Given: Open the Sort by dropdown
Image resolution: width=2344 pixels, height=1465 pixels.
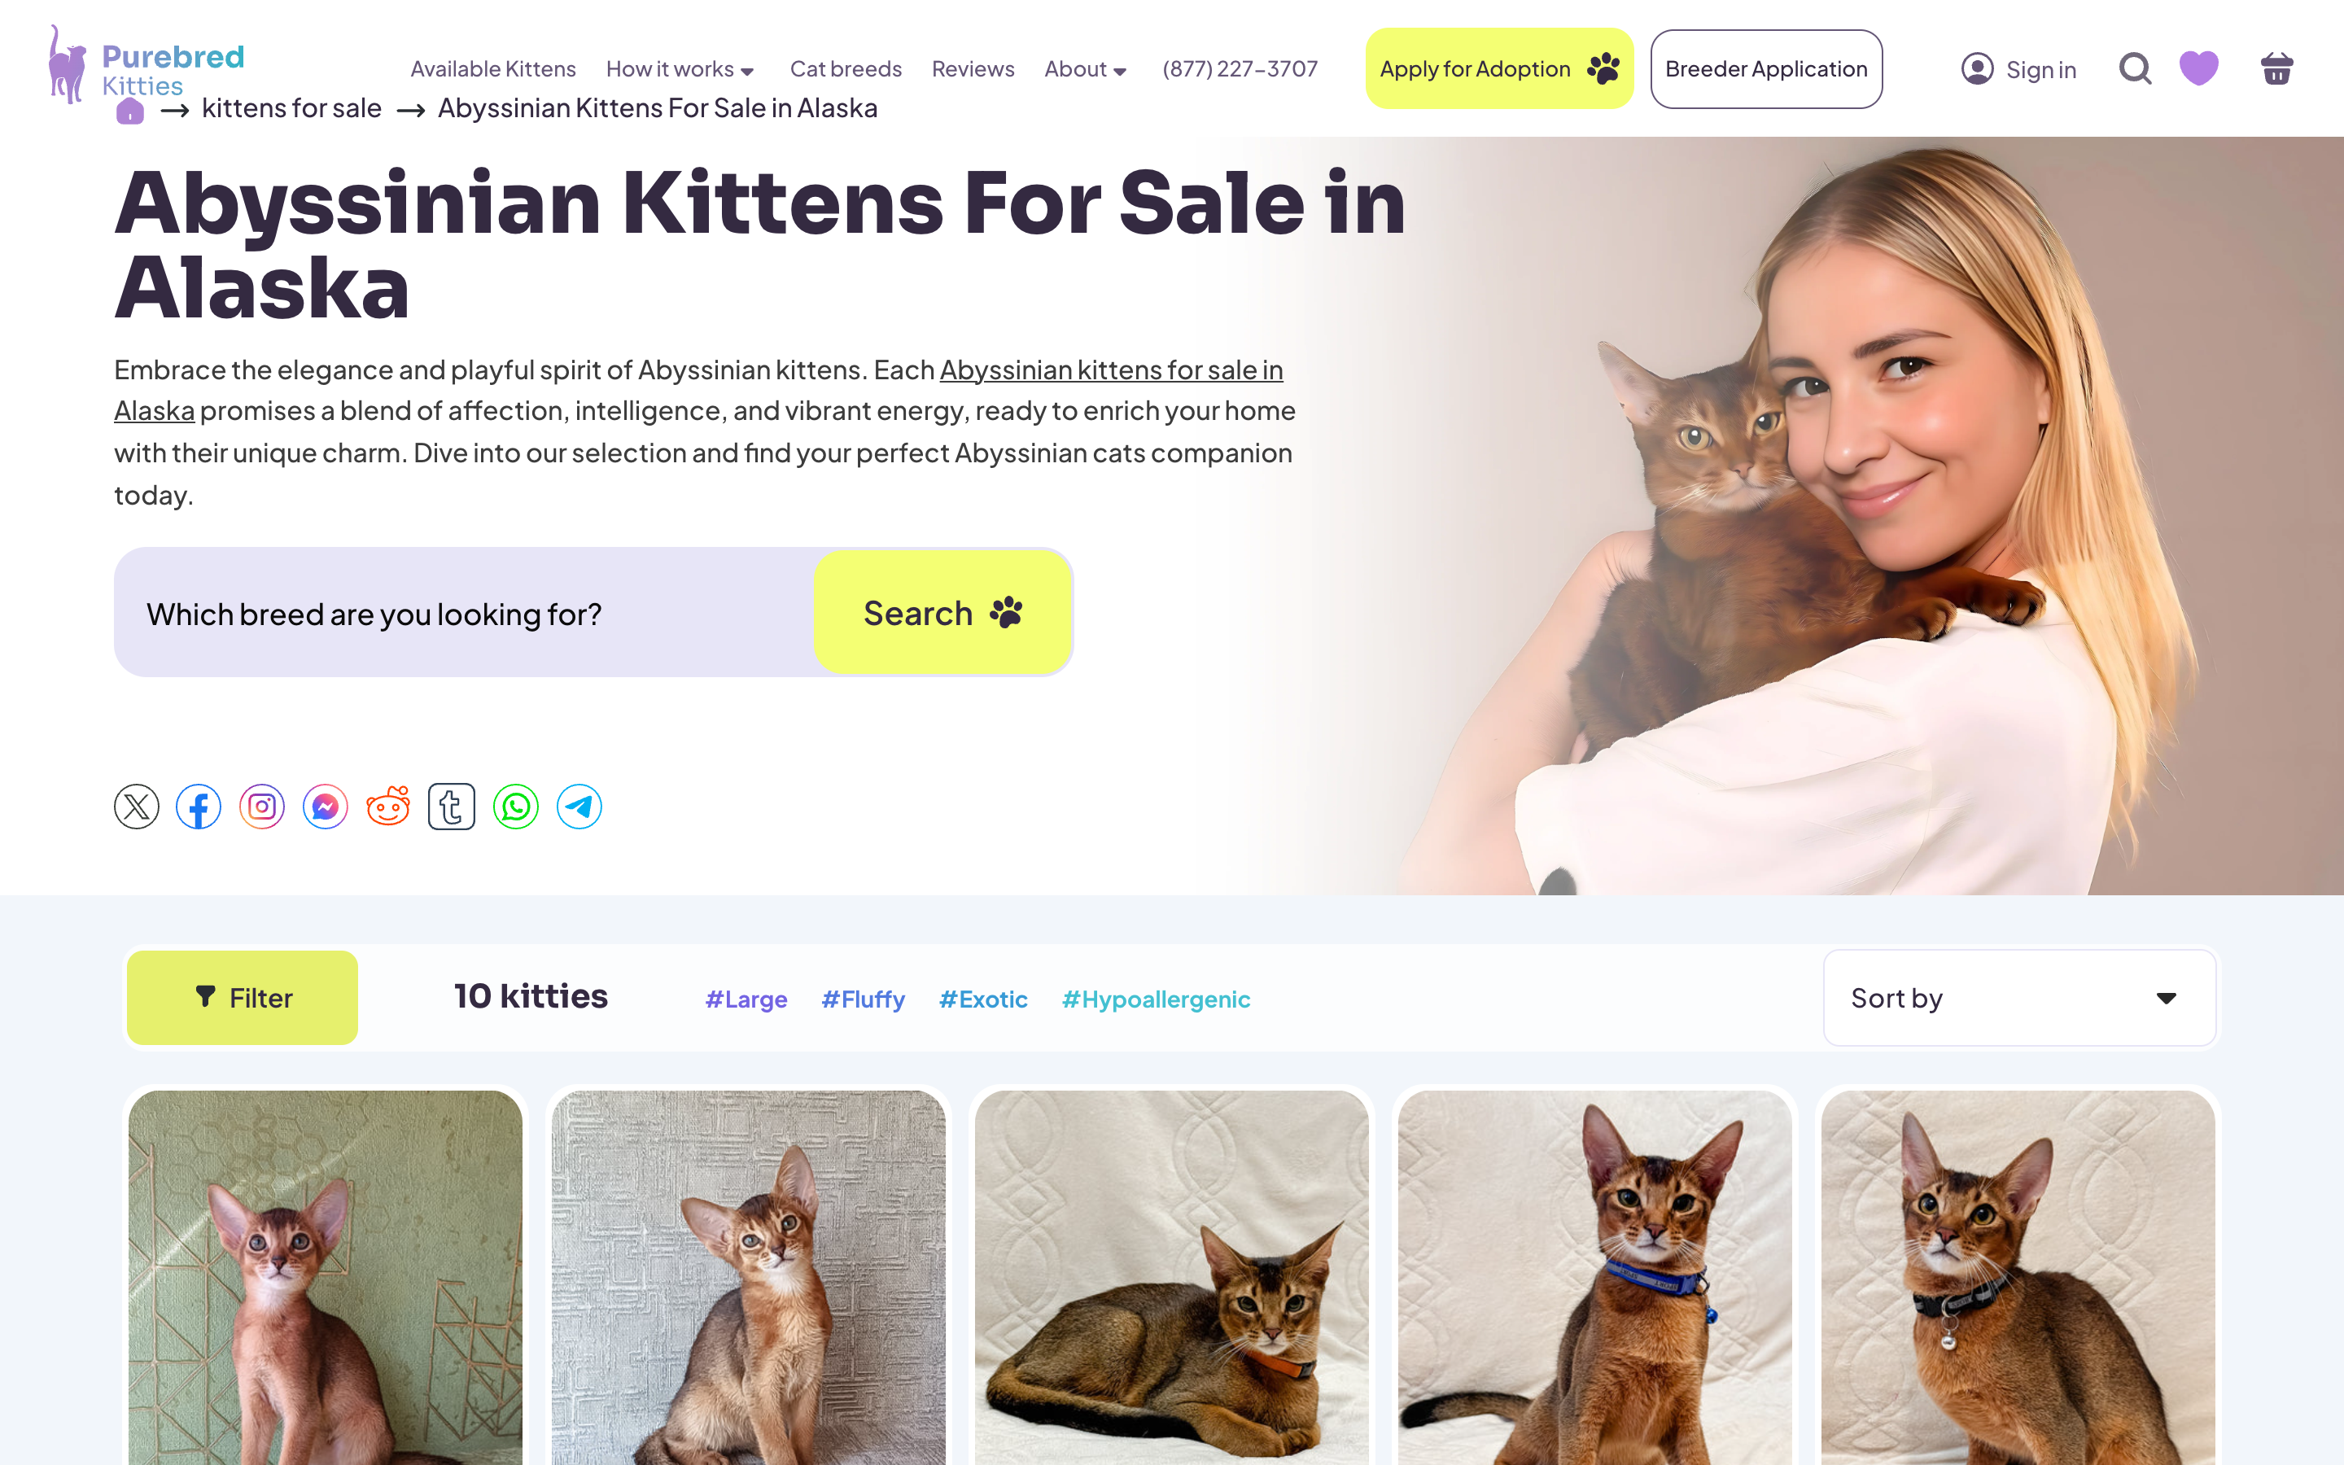Looking at the screenshot, I should point(2019,997).
